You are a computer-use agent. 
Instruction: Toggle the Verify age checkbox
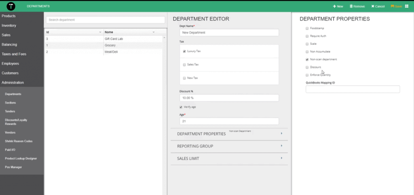coord(181,107)
